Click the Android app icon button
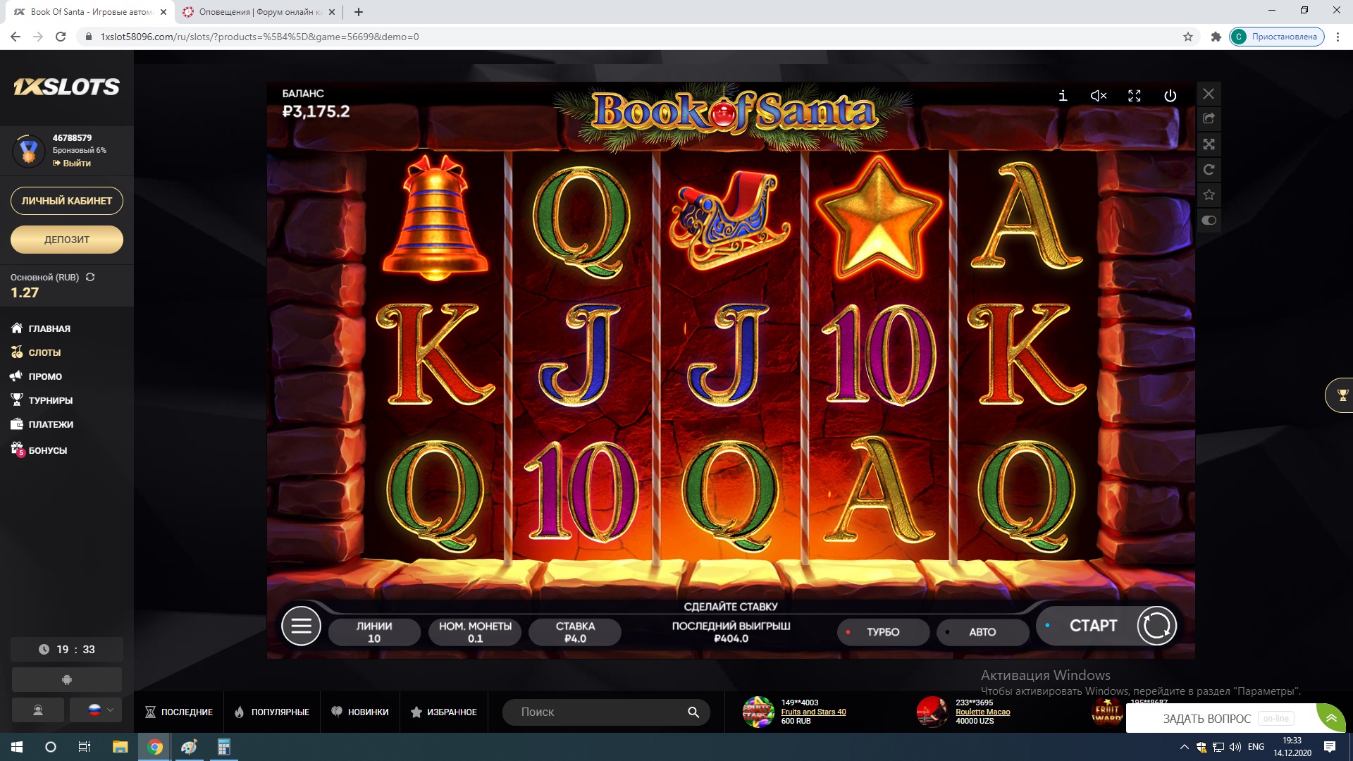 point(67,680)
